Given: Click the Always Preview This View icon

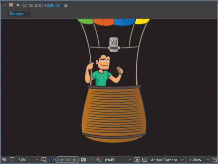Looking at the screenshot, I should [4, 160].
